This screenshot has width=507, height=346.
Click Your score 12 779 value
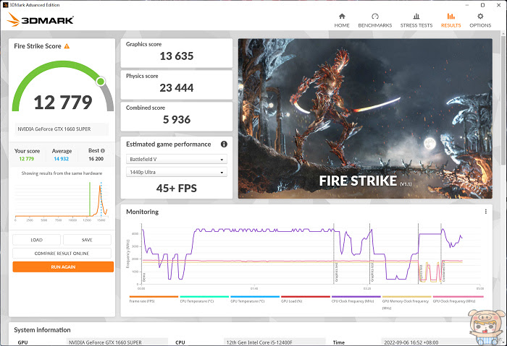click(27, 159)
